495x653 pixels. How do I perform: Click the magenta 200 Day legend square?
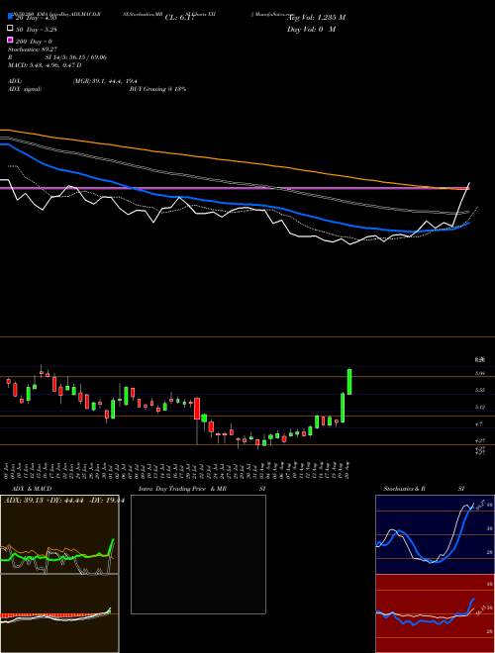click(11, 40)
